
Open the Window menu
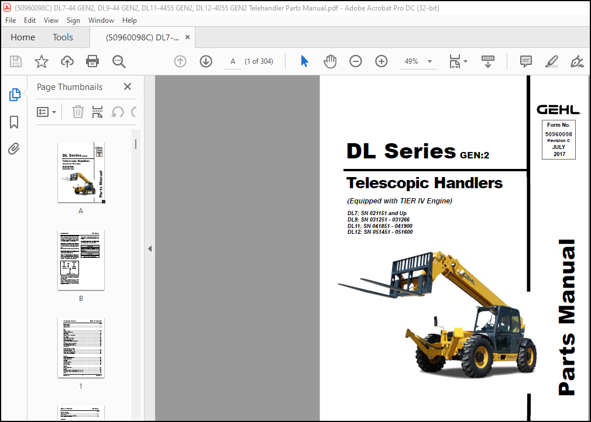click(x=101, y=20)
